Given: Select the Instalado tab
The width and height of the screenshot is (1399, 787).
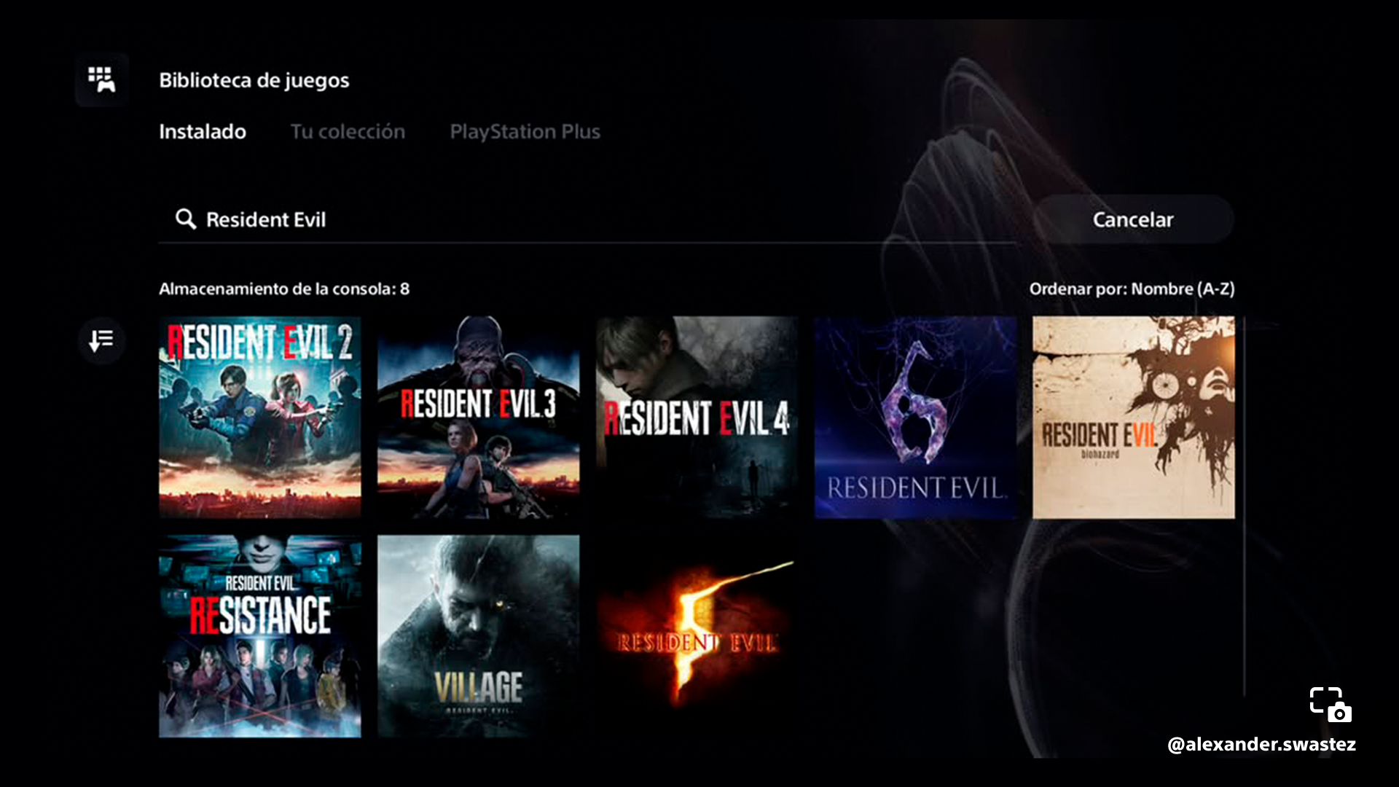Looking at the screenshot, I should 203,132.
